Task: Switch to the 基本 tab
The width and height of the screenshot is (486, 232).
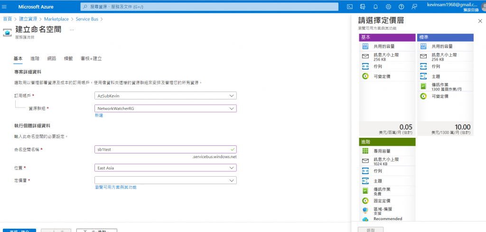Action: click(18, 58)
